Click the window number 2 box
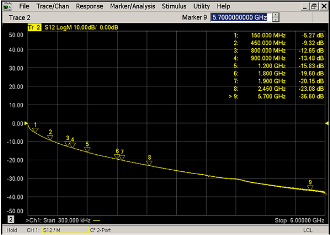Screen dimensions: 330x235 11,220
